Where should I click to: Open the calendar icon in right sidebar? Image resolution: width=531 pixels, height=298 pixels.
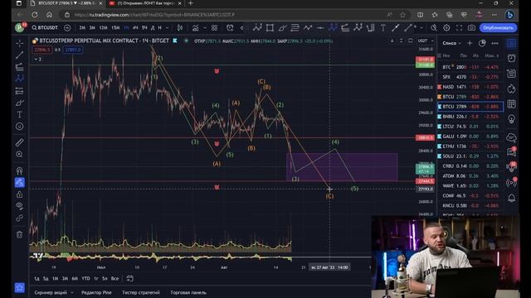pyautogui.click(x=511, y=104)
